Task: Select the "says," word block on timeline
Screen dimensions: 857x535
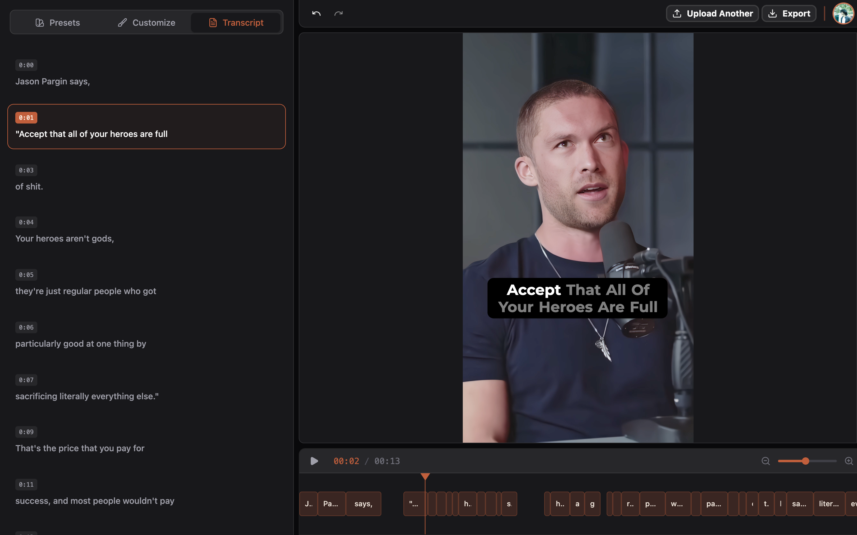Action: pos(363,504)
